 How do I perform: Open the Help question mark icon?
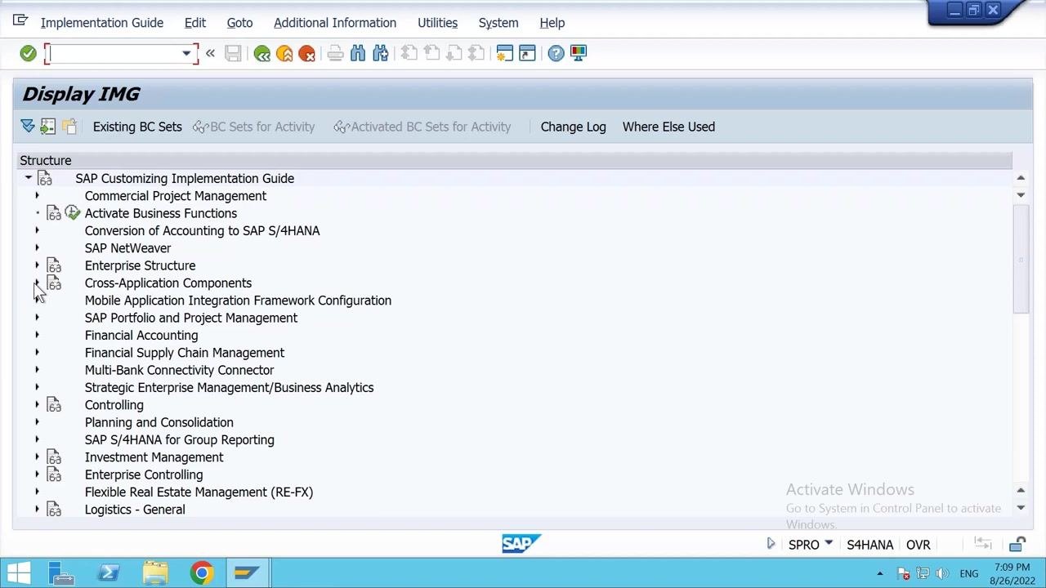[556, 53]
